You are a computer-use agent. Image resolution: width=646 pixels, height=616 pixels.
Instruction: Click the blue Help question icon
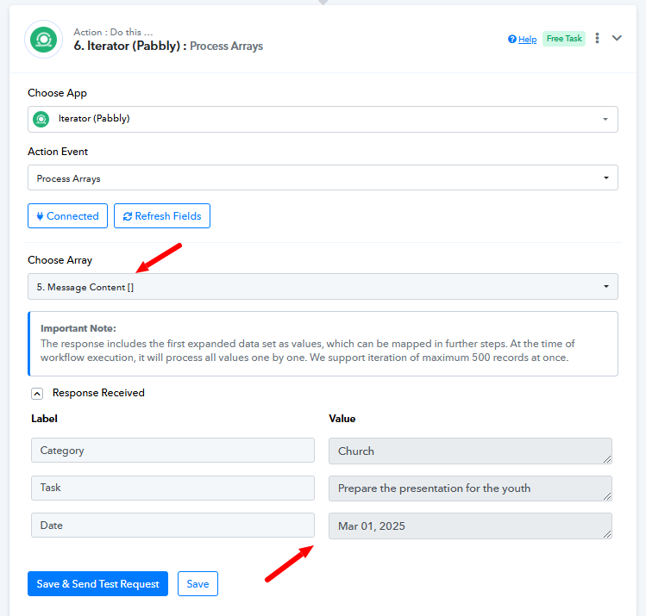(x=512, y=39)
